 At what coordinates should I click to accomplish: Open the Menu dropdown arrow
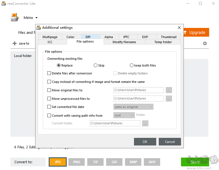pyautogui.click(x=37, y=18)
